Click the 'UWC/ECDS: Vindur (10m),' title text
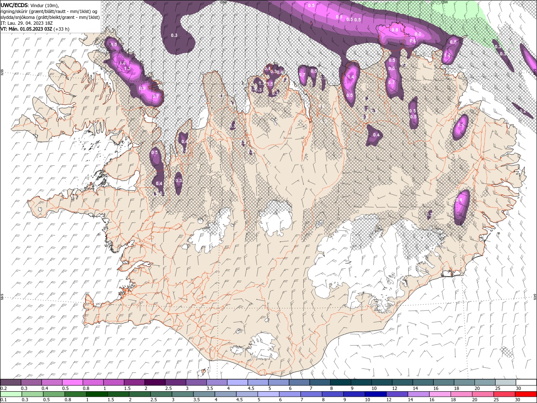Image resolution: width=537 pixels, height=403 pixels. (29, 5)
